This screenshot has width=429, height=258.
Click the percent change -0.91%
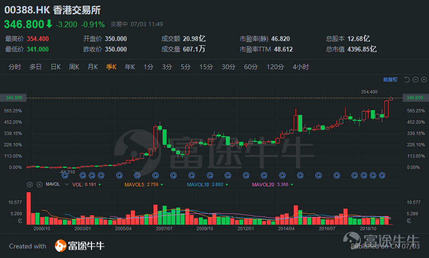click(x=93, y=25)
